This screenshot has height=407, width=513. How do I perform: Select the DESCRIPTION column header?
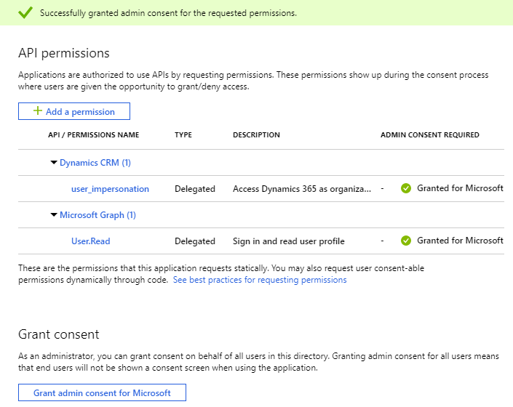256,135
